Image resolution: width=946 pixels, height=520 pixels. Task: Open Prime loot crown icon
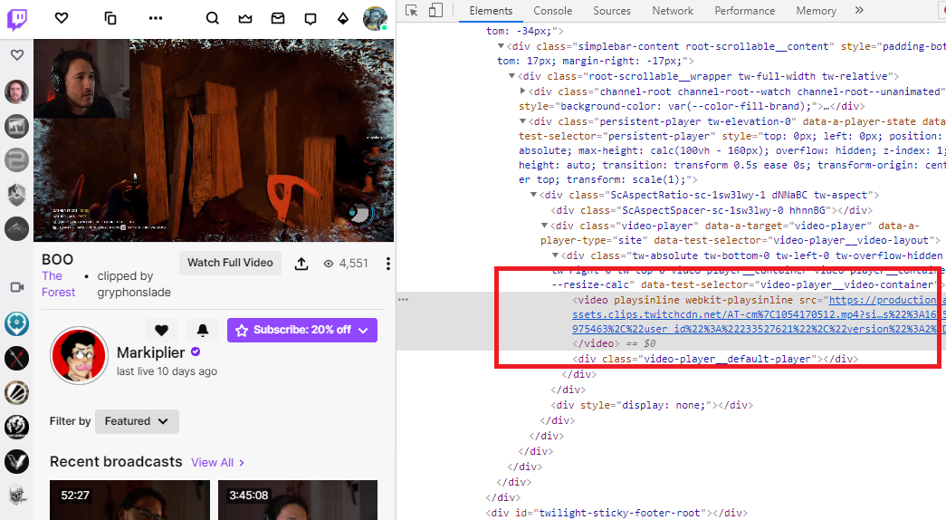(x=245, y=19)
